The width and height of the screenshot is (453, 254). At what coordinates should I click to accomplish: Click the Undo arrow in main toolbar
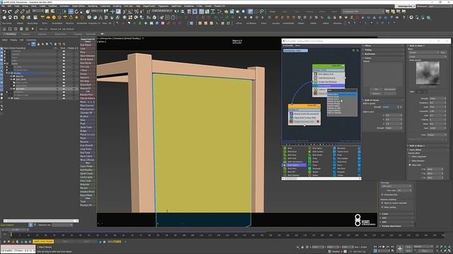click(4, 11)
